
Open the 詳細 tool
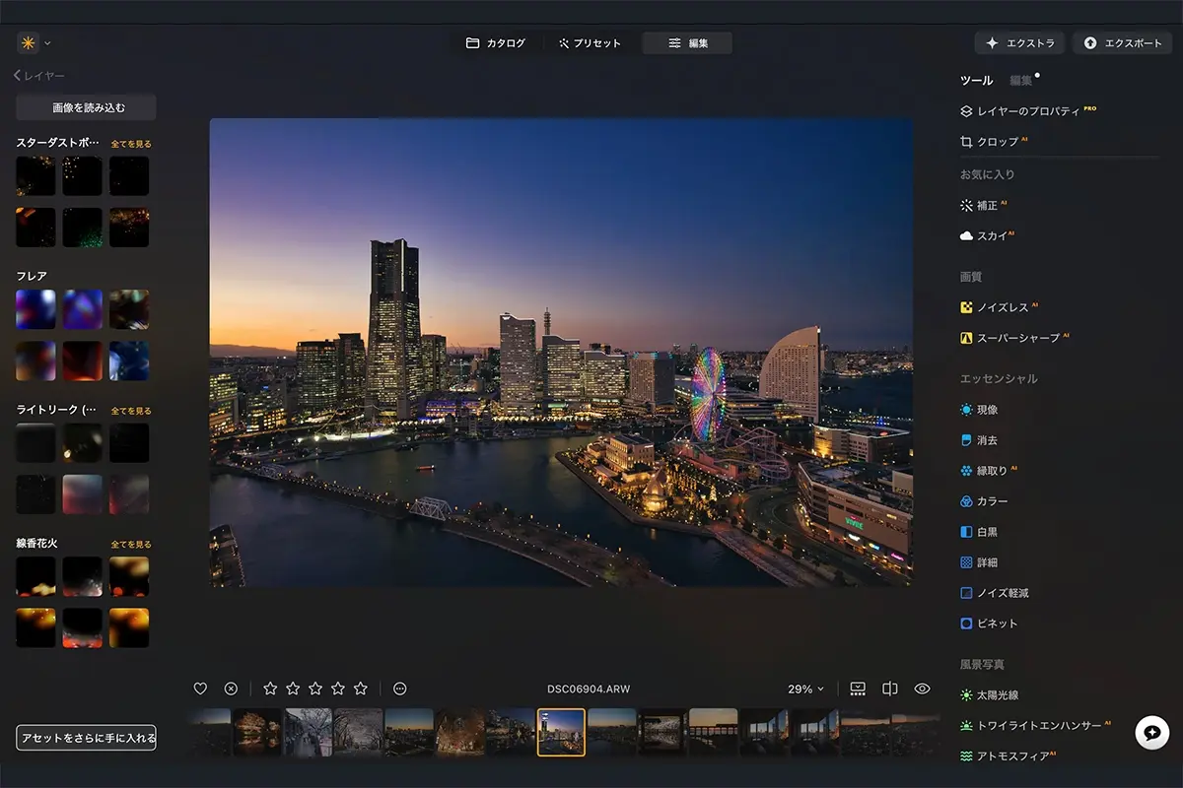point(979,562)
